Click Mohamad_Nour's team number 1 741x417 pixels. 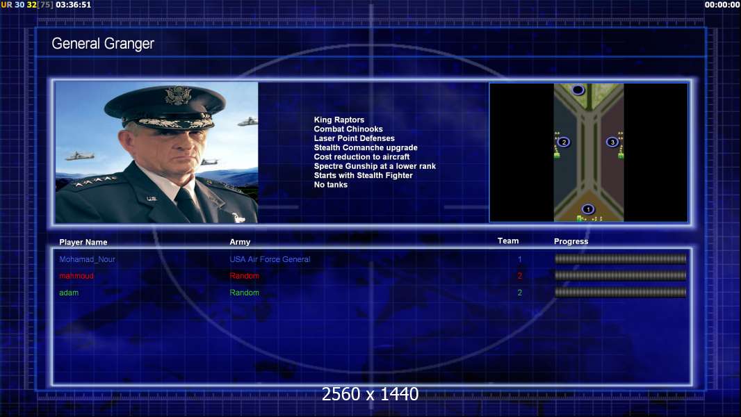[x=519, y=259]
